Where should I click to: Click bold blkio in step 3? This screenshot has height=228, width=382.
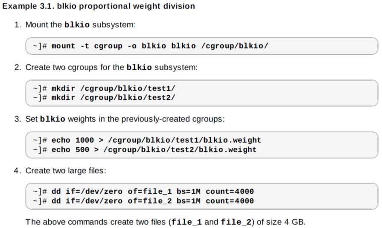52,119
